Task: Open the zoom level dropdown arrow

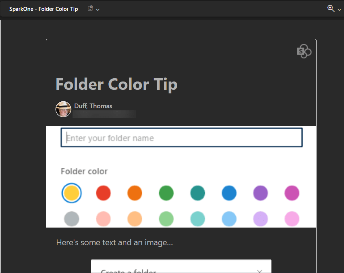Action: click(339, 10)
